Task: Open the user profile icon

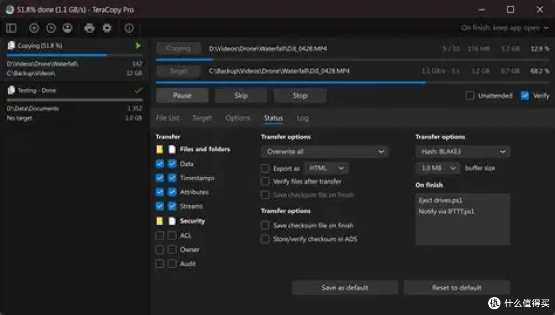Action: click(x=68, y=28)
